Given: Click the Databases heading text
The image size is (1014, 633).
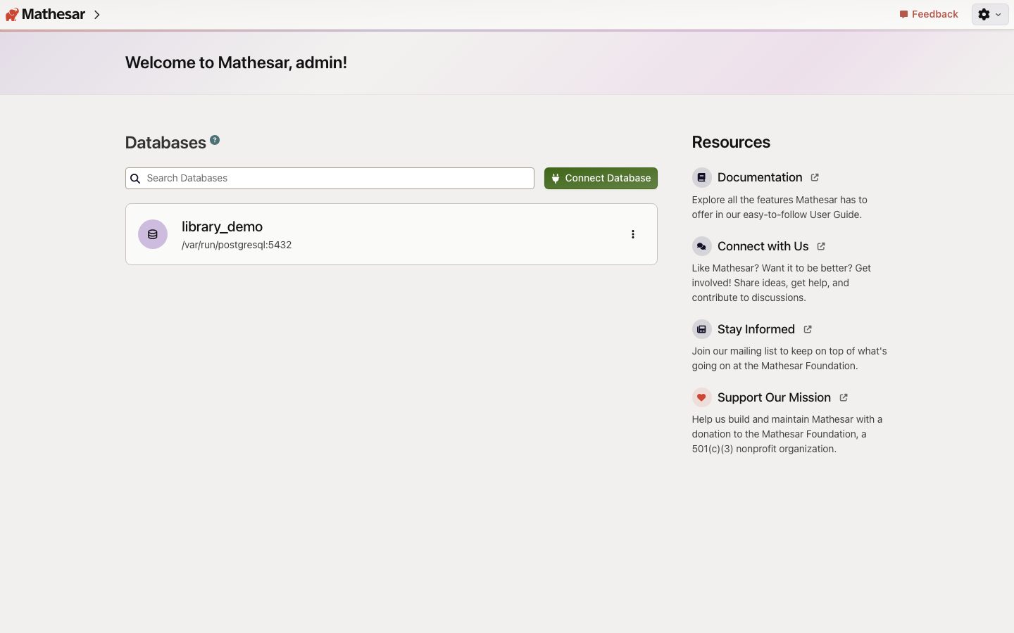Looking at the screenshot, I should [165, 143].
